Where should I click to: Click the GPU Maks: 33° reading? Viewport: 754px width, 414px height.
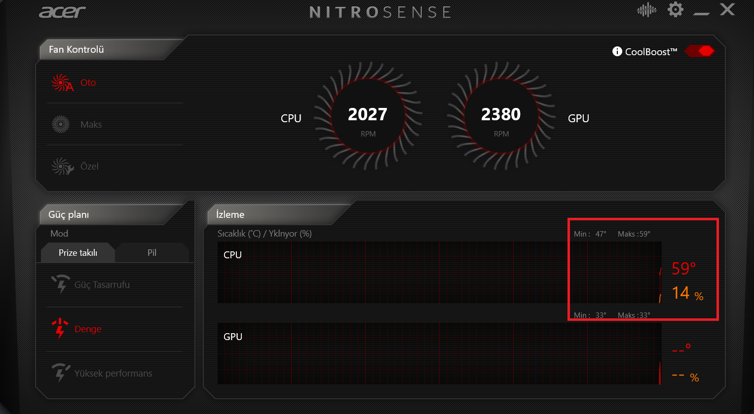pyautogui.click(x=634, y=315)
